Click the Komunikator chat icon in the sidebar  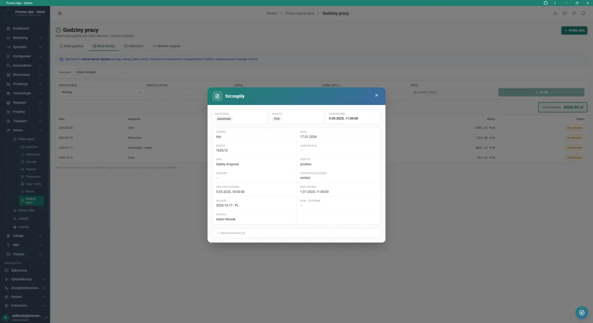(8, 65)
